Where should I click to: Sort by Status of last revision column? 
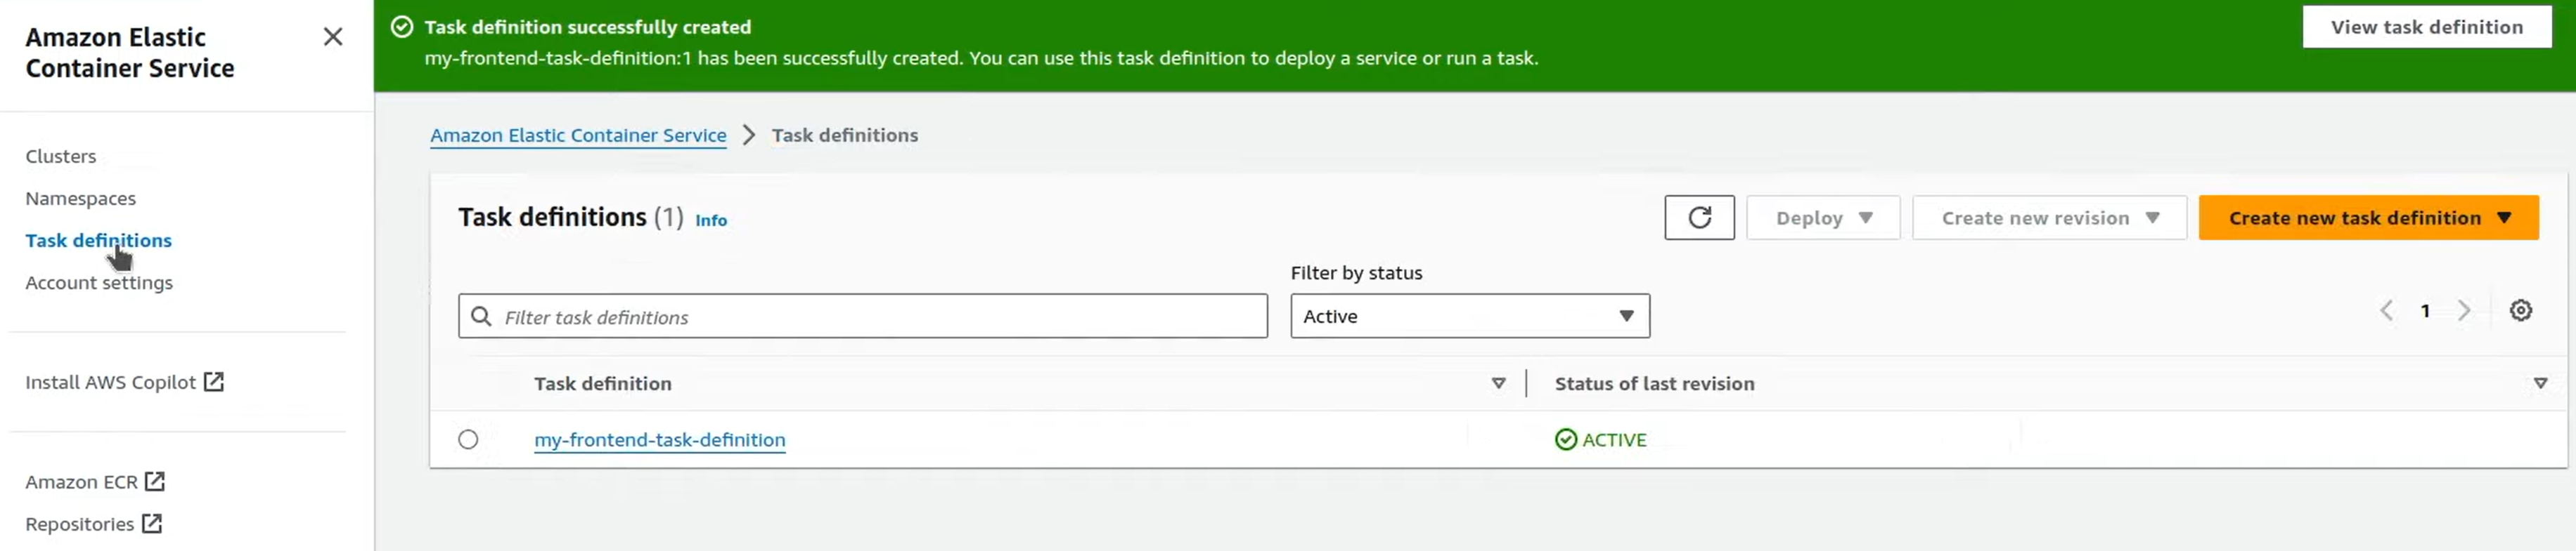(x=2540, y=385)
